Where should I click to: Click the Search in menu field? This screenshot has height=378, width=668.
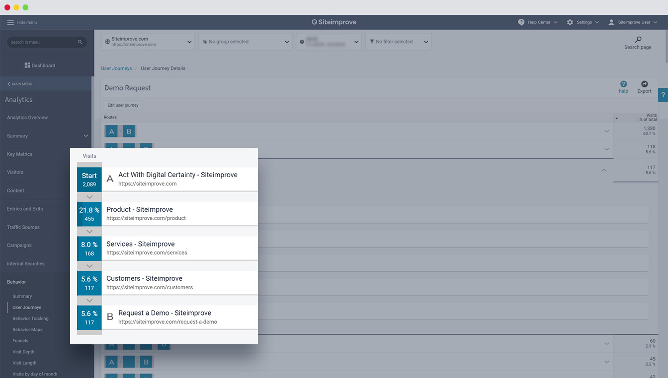coord(47,42)
